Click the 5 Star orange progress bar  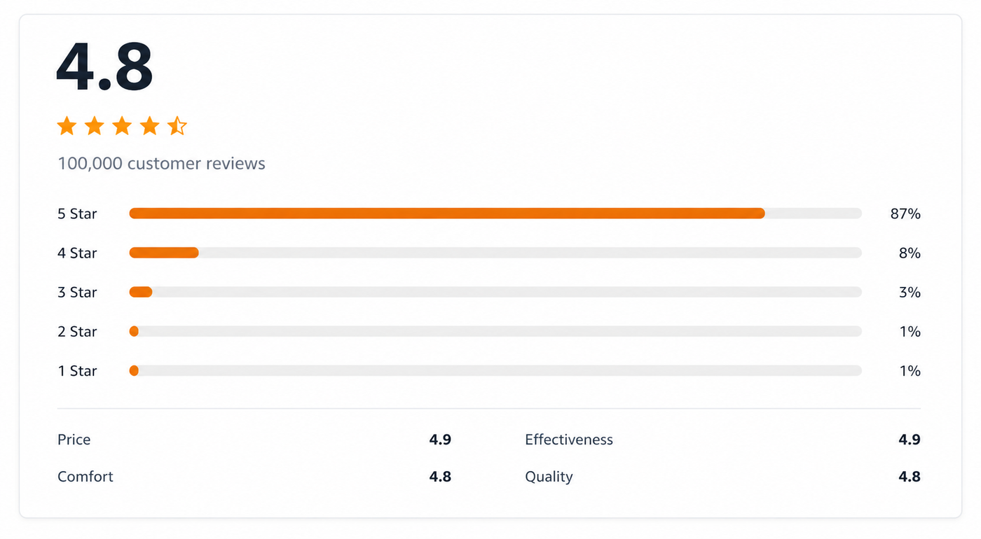[447, 213]
